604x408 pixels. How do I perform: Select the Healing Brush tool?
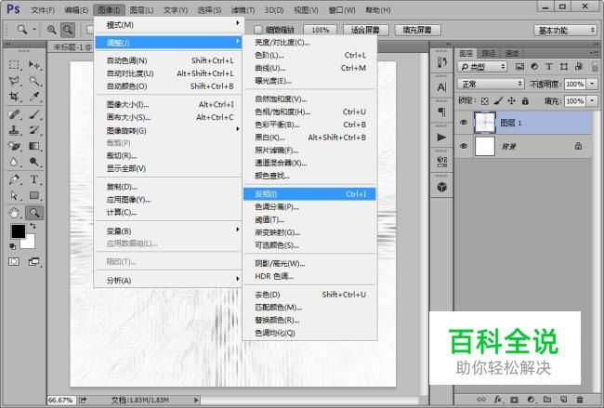(x=14, y=114)
